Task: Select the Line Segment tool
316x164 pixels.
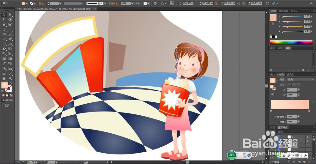Action: (10, 29)
